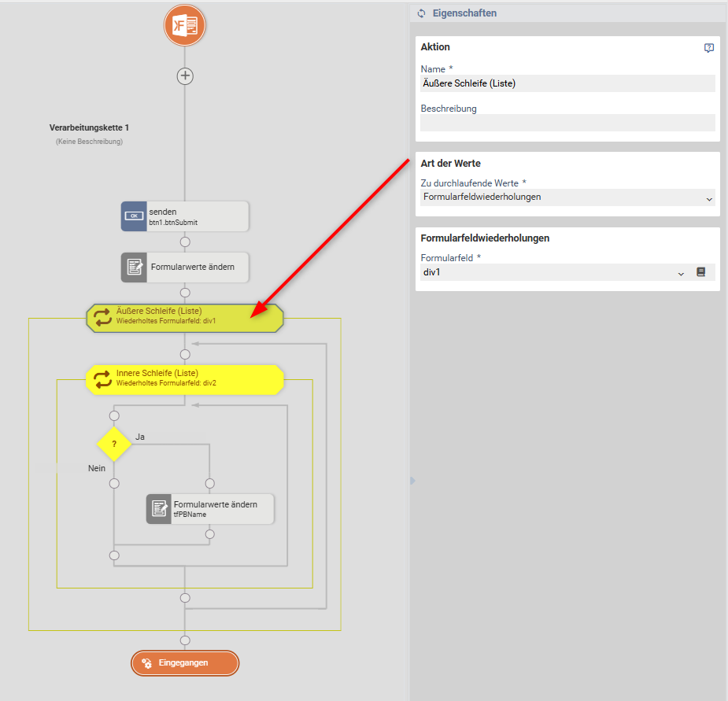Select the Innere Schleife (Liste) loop node
The width and height of the screenshot is (728, 701).
[185, 380]
